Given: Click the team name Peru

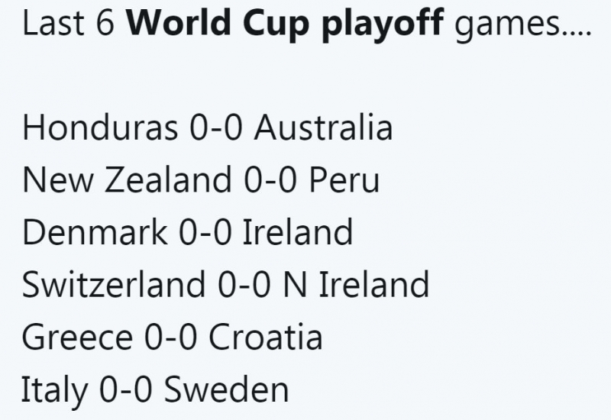Looking at the screenshot, I should [344, 180].
